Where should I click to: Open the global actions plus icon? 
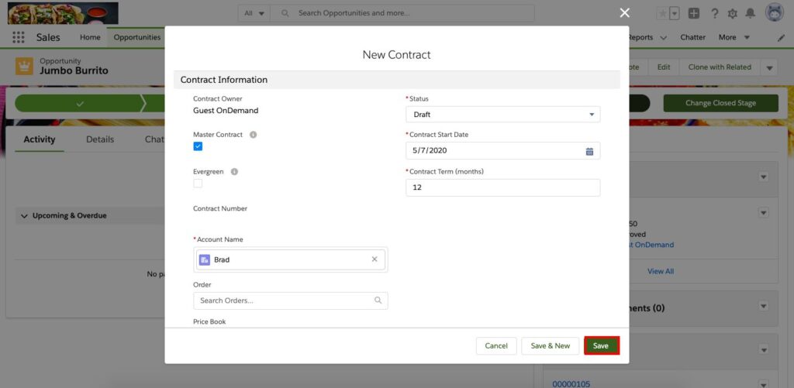[694, 13]
